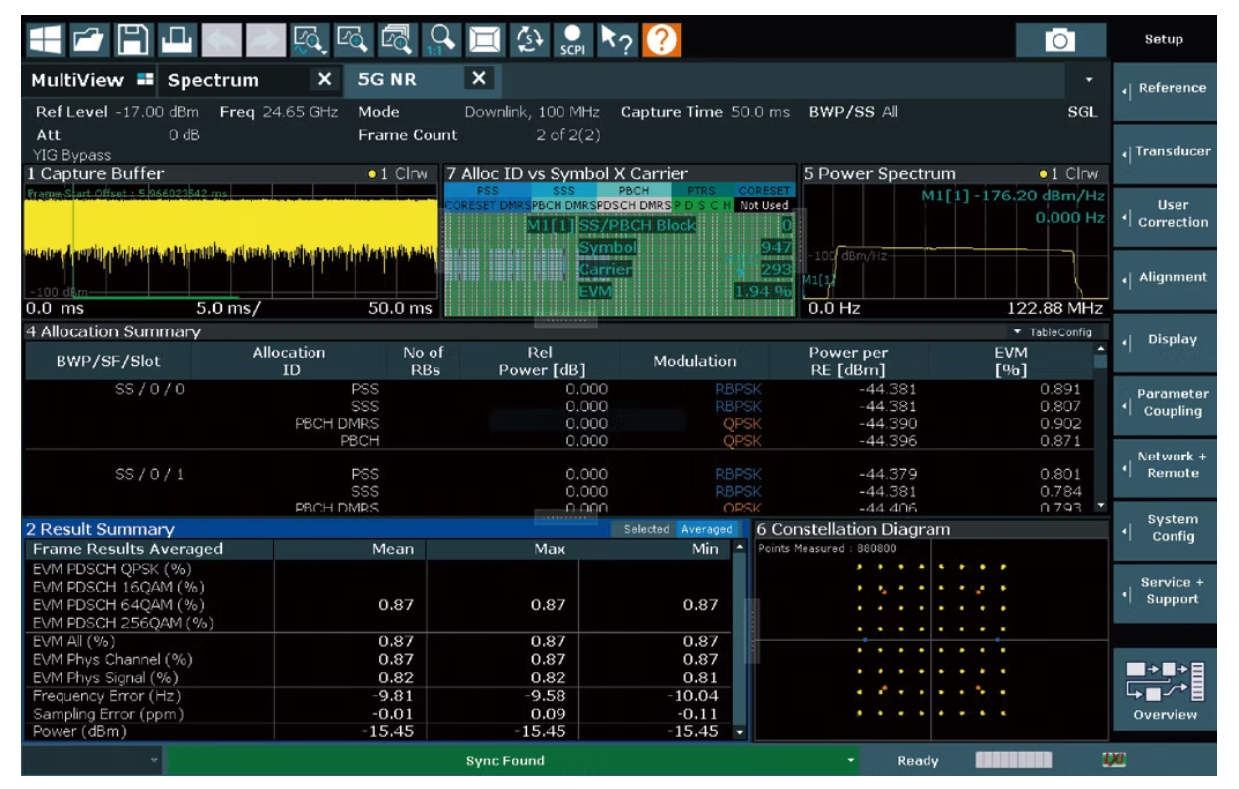The width and height of the screenshot is (1239, 789).
Task: Click the Windows start icon in toolbar
Action: click(44, 40)
